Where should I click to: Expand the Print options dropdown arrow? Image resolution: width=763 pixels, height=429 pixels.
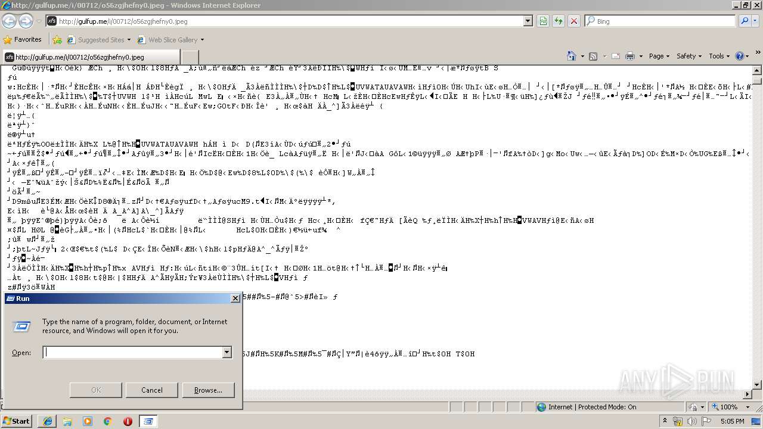[641, 56]
